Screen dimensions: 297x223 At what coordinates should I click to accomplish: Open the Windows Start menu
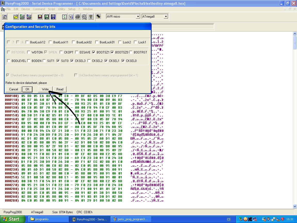12,219
